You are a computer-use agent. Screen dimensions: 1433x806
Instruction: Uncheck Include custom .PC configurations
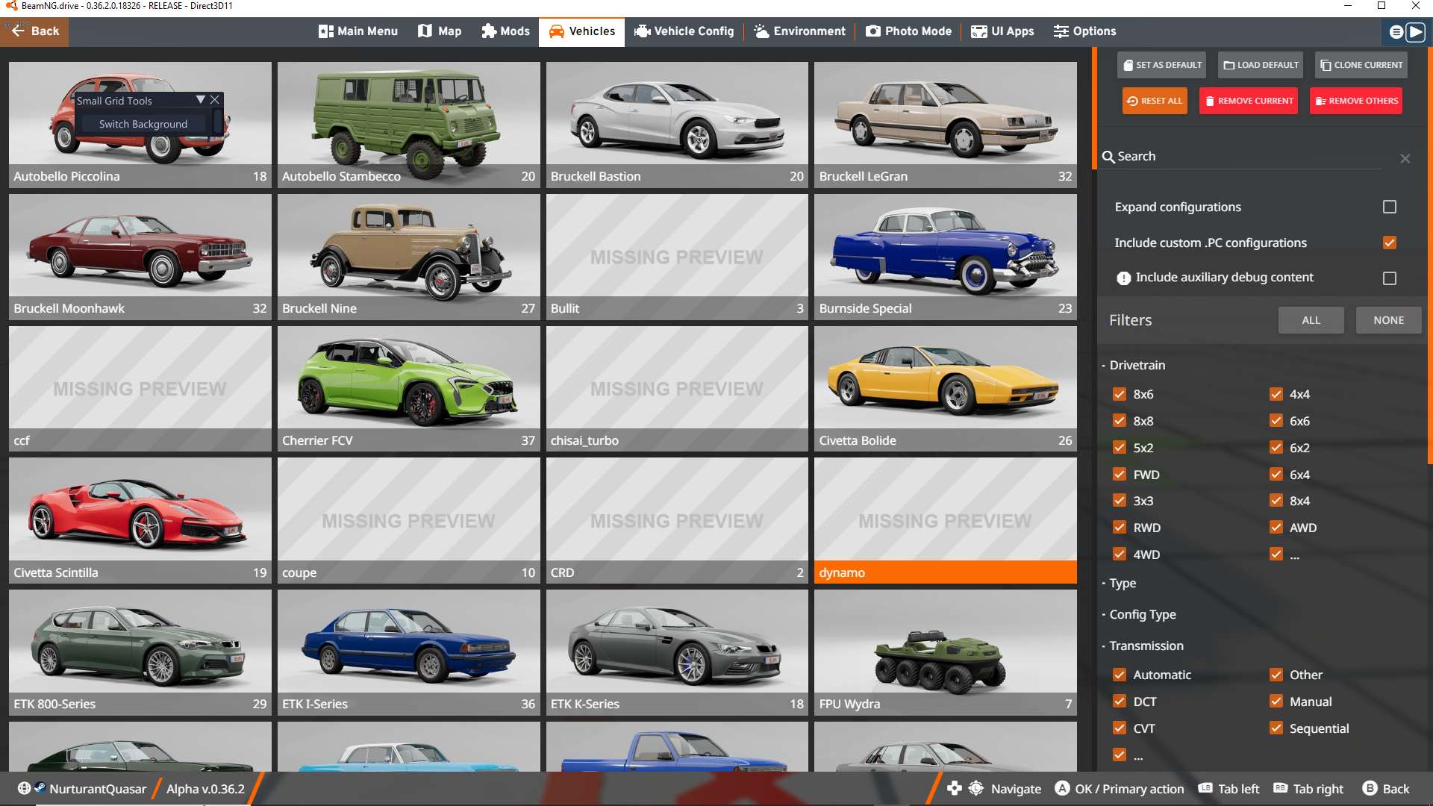tap(1389, 243)
